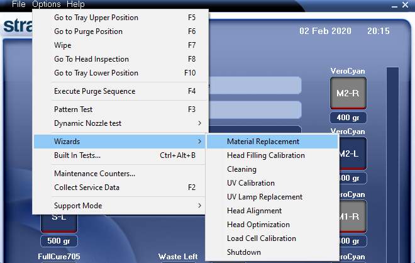Open the Help menu

coord(75,4)
